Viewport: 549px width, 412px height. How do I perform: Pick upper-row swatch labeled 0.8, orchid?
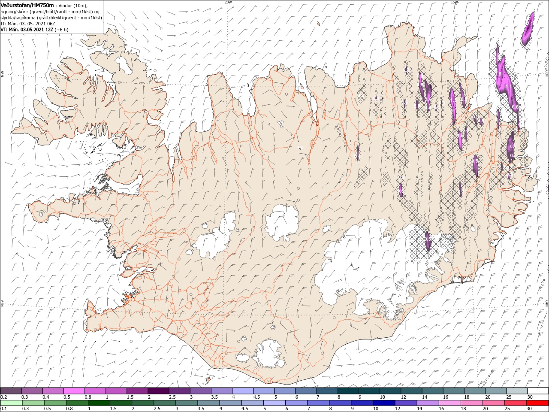[x=95, y=391]
